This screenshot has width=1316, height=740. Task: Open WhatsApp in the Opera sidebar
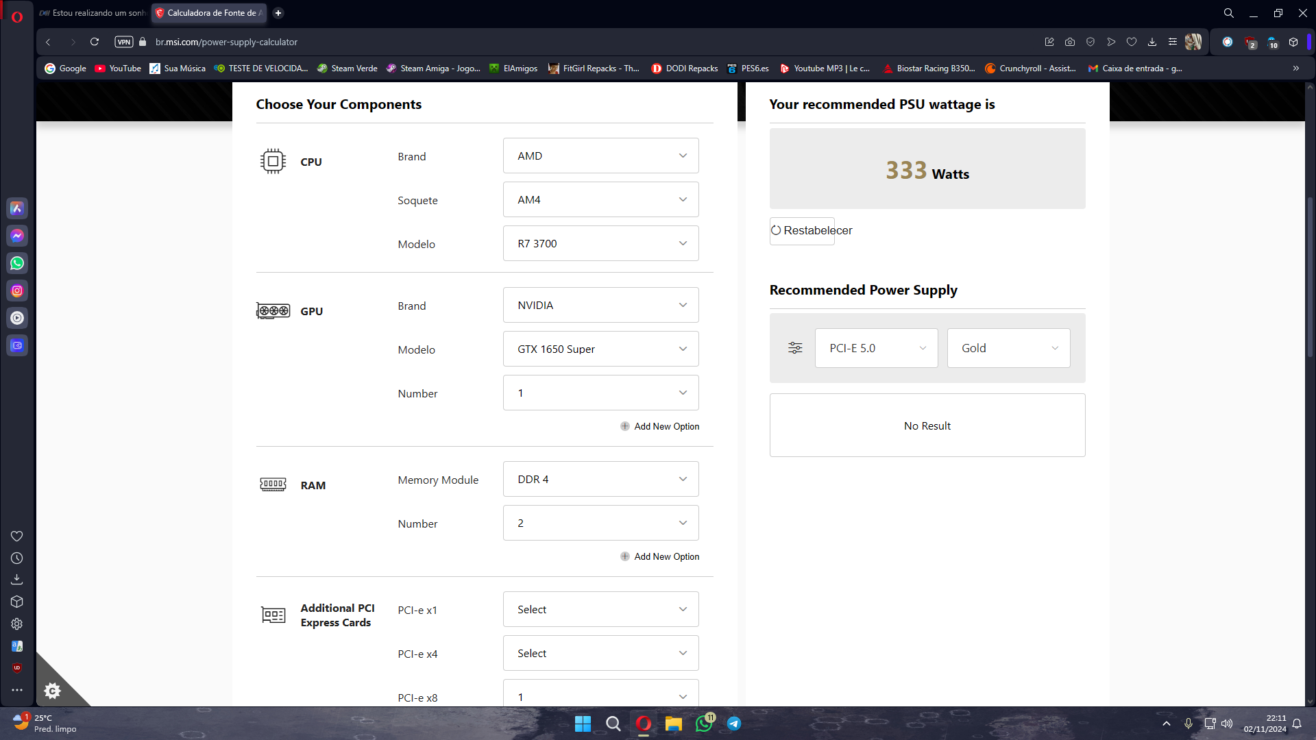17,263
